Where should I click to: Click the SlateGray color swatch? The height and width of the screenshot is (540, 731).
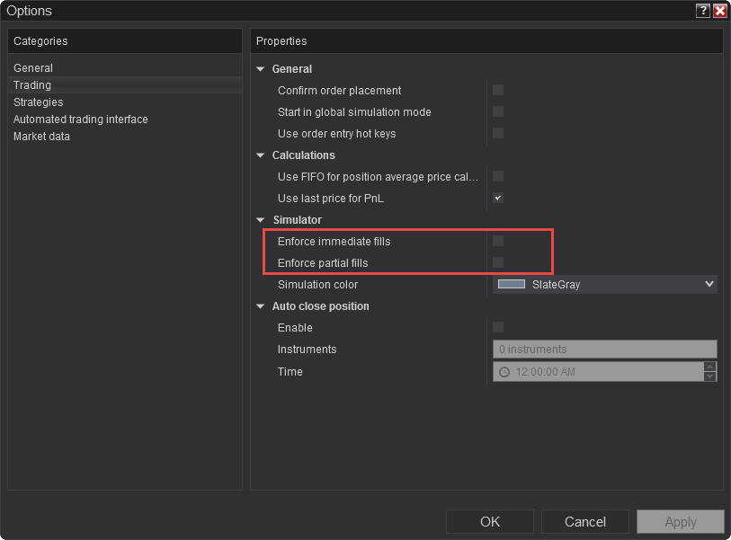(512, 284)
